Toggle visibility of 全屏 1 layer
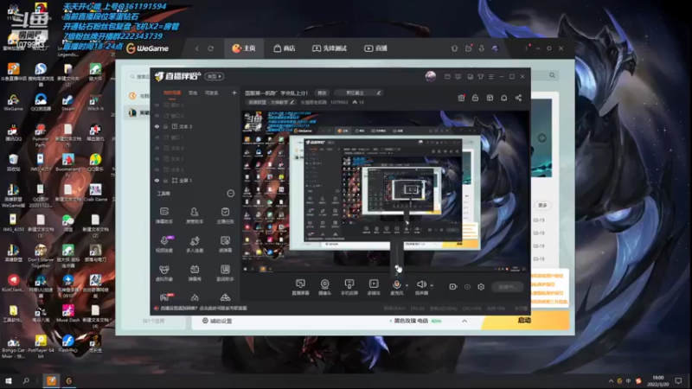The image size is (692, 389). coord(157,181)
